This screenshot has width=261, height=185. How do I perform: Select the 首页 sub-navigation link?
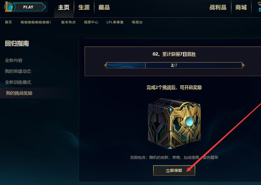click(x=8, y=22)
